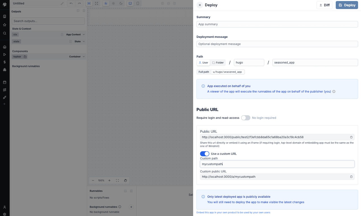The image size is (361, 216).
Task: Zoom in on canvas with plus icon
Action: (109, 180)
